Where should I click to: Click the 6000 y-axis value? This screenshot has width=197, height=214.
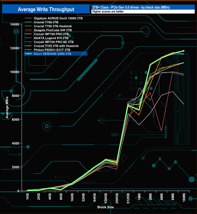[15, 119]
